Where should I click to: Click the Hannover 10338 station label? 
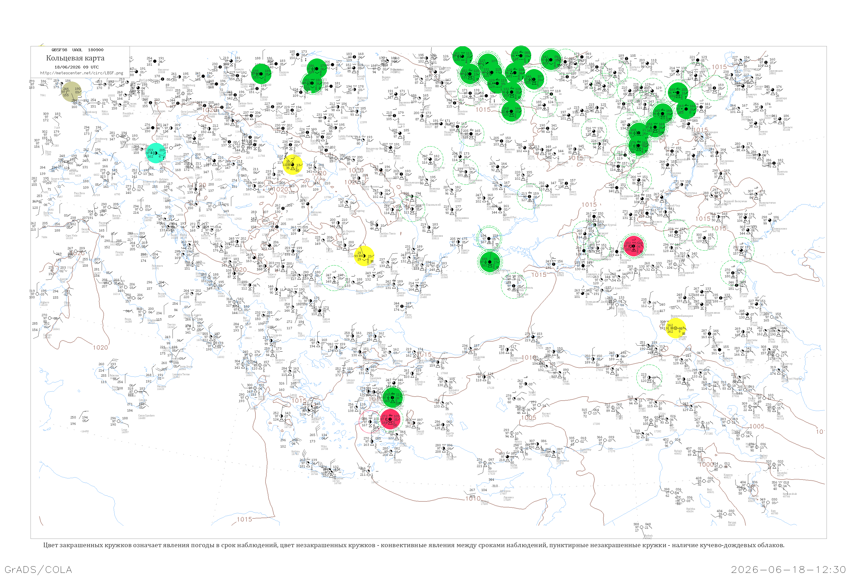pos(163,71)
